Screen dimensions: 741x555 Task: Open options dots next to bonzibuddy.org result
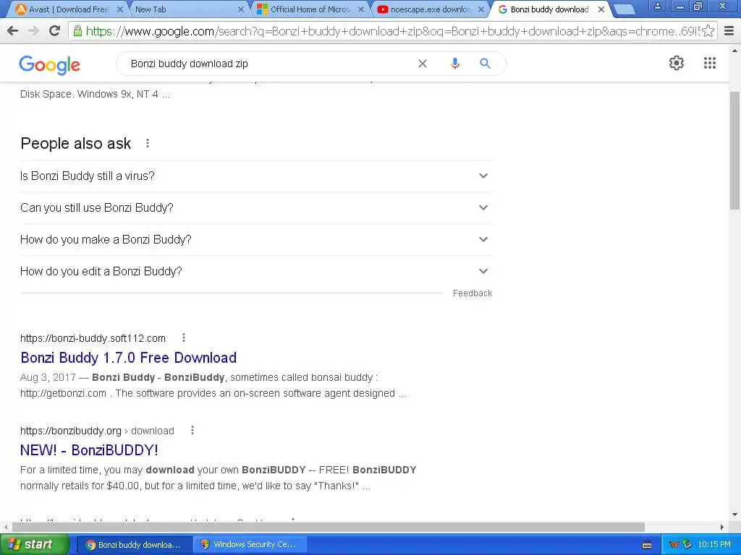(x=192, y=430)
